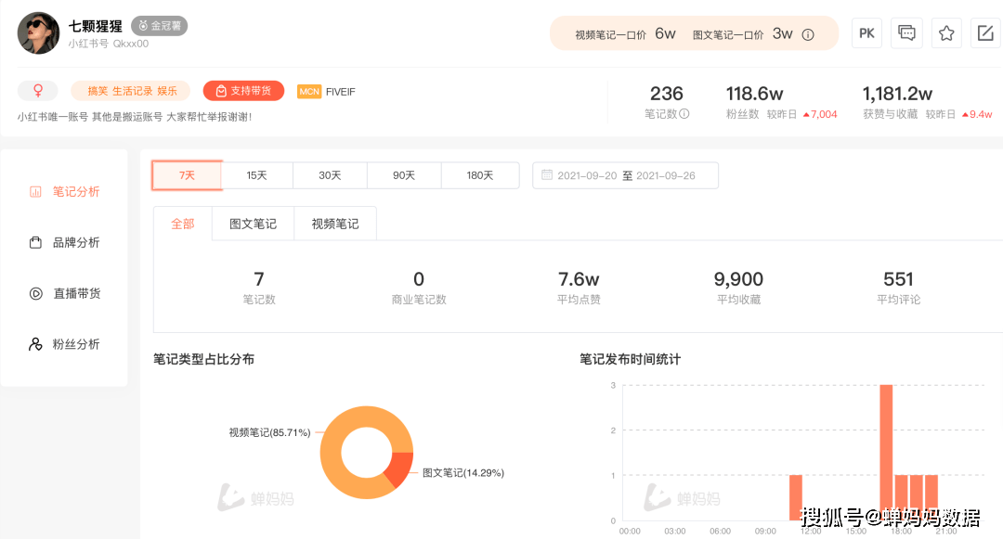Click the calendar icon in date field
Image resolution: width=1003 pixels, height=539 pixels.
click(x=547, y=175)
